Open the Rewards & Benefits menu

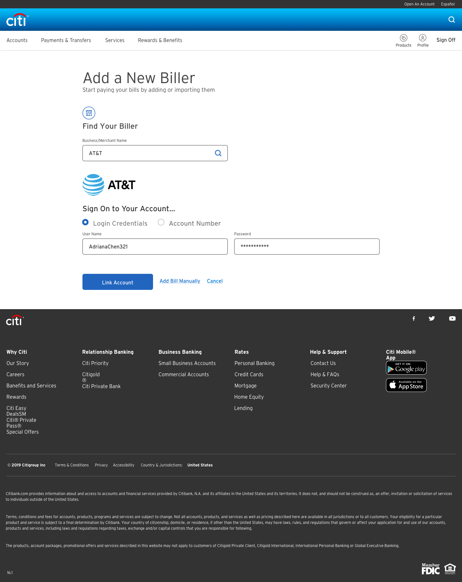click(x=160, y=40)
